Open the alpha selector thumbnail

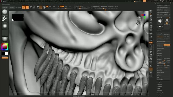[5, 26]
